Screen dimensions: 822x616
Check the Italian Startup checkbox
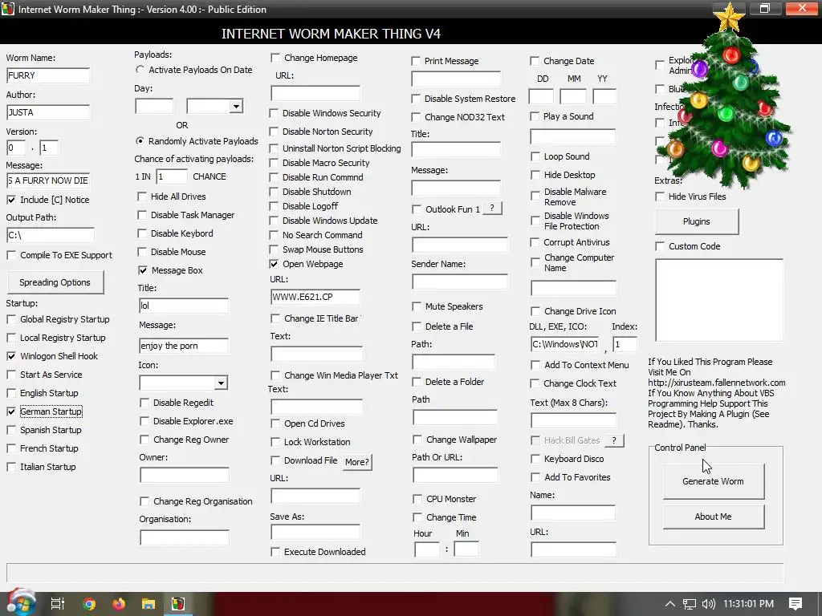coord(11,467)
